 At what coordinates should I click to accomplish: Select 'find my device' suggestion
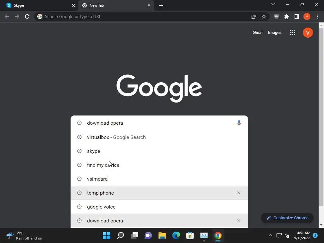159,165
